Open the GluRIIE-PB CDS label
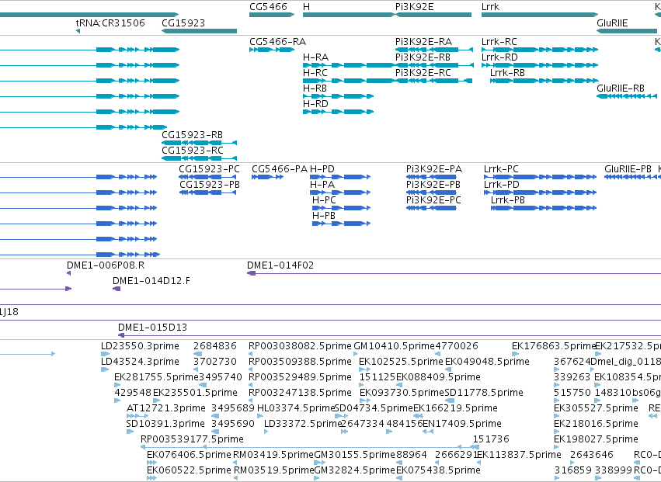Image resolution: width=661 pixels, height=482 pixels. 628,169
